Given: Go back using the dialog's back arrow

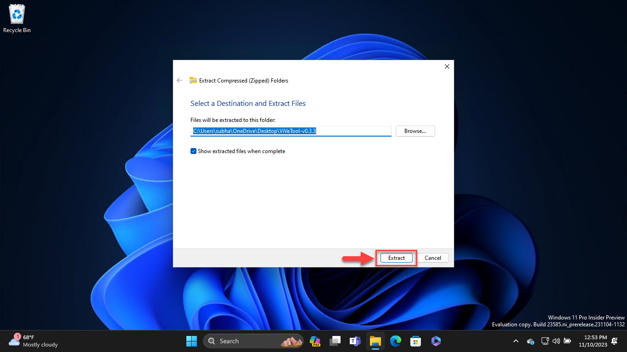Looking at the screenshot, I should pos(179,80).
